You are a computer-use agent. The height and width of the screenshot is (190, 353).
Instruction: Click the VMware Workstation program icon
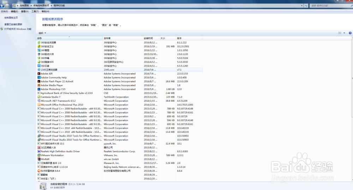click(39, 155)
